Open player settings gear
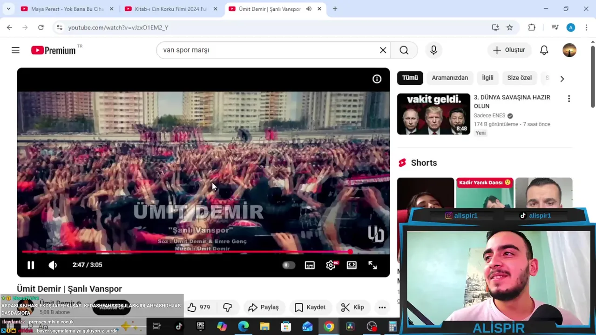Screen dimensions: 596x335 (331, 265)
